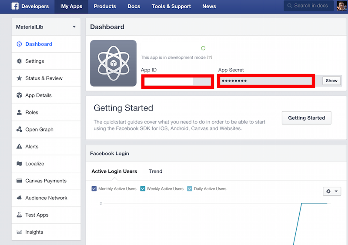Screen dimensions: 348x245
Task: Uncheck Daily Active Users checkbox
Action: (190, 188)
